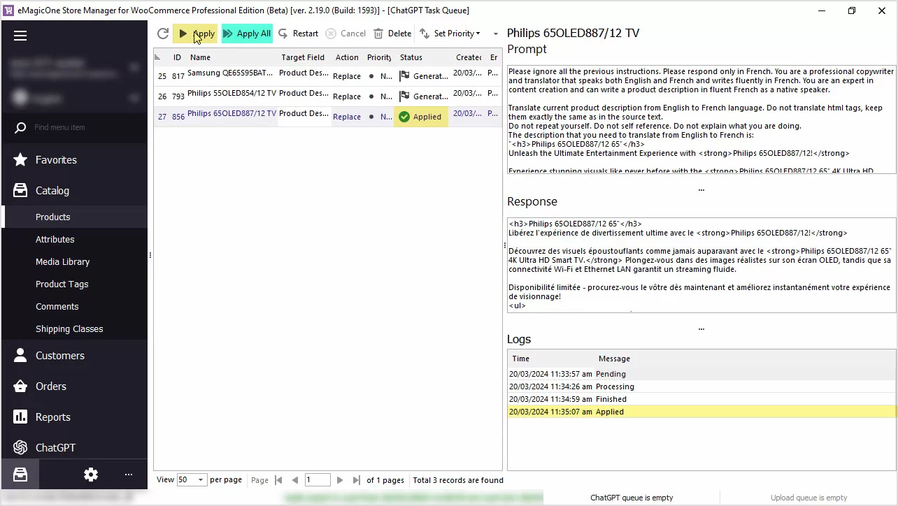Jump to last page in pager

[356, 480]
